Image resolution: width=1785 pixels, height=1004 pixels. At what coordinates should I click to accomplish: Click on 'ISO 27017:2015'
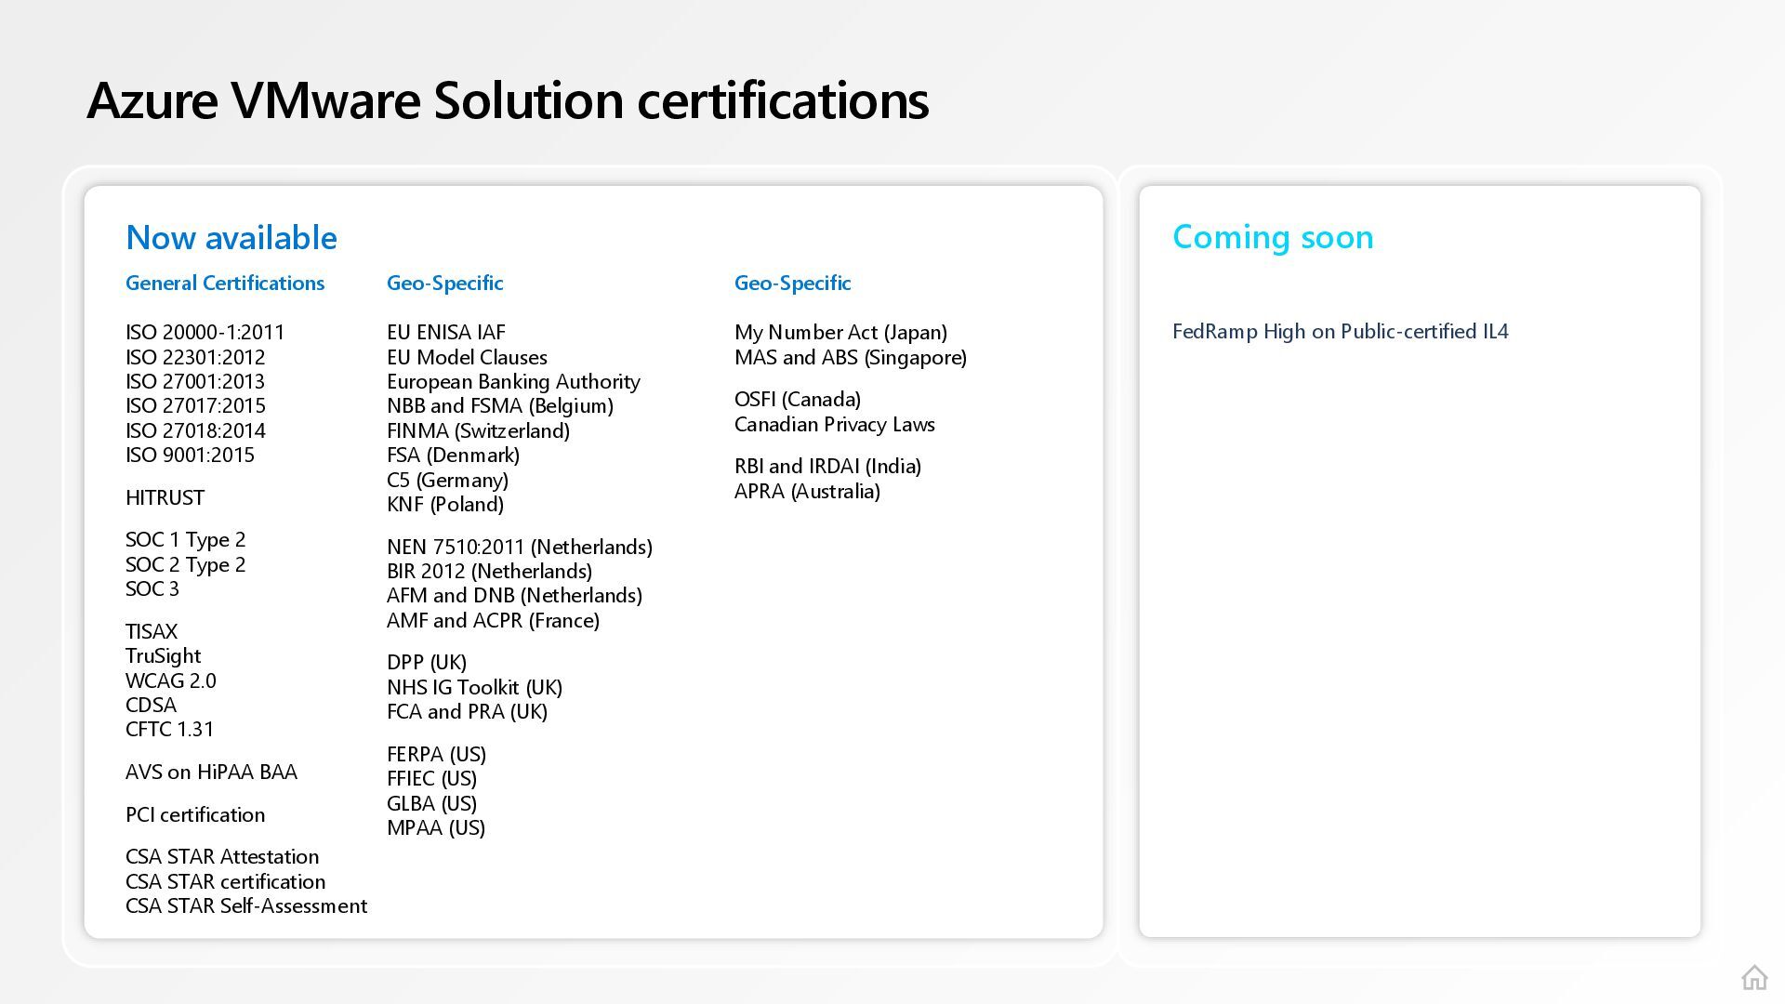click(x=195, y=405)
